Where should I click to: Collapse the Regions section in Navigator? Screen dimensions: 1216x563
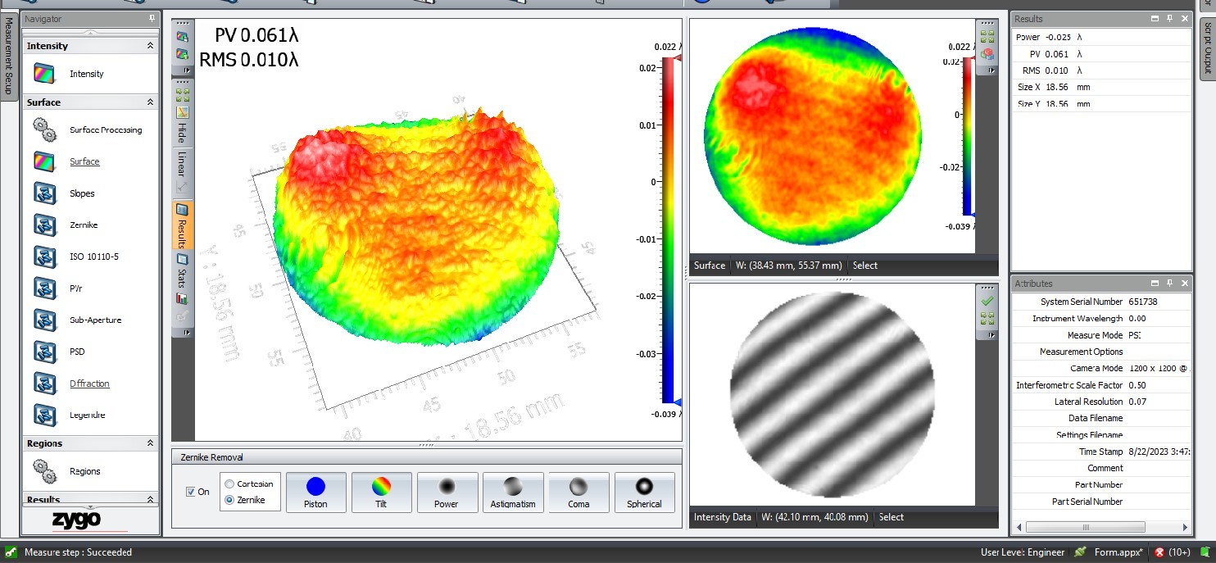(x=150, y=443)
